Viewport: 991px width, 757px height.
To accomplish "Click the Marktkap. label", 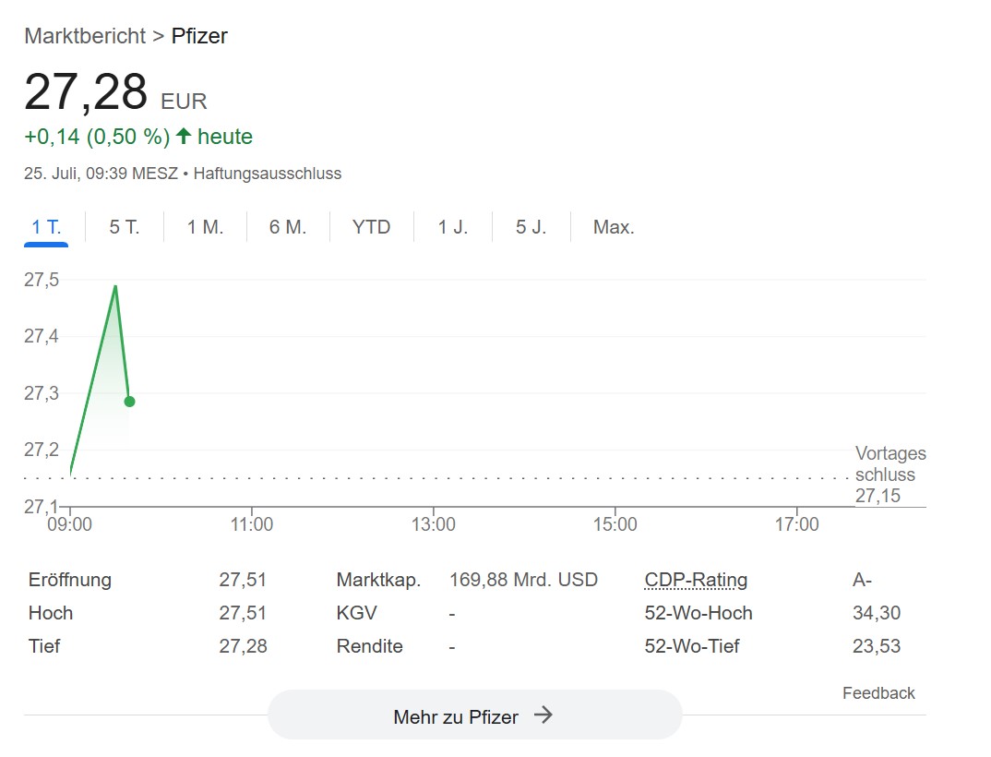I will click(378, 580).
